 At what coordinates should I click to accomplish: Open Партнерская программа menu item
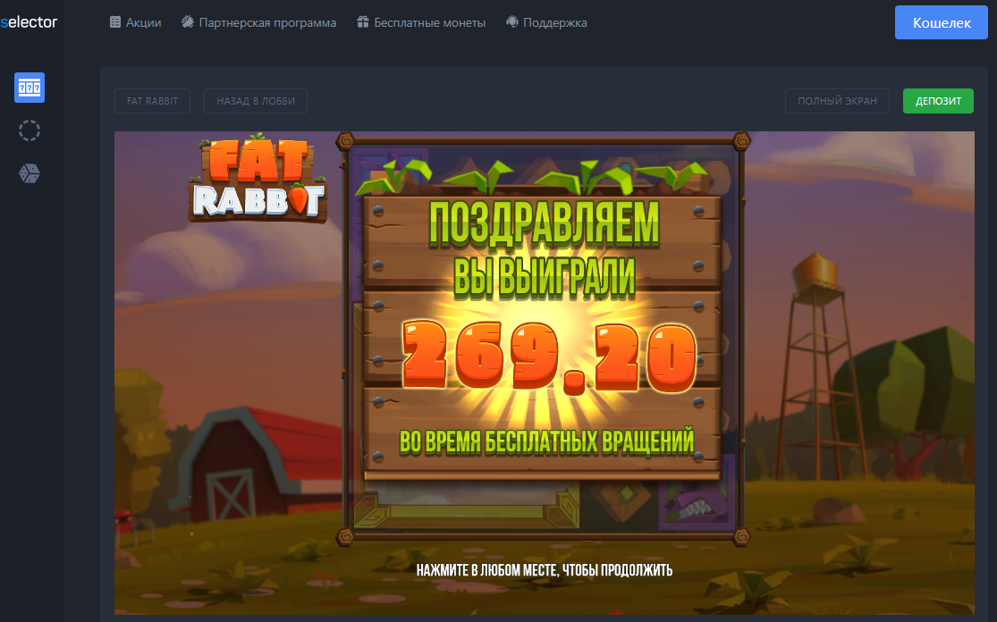(x=258, y=22)
